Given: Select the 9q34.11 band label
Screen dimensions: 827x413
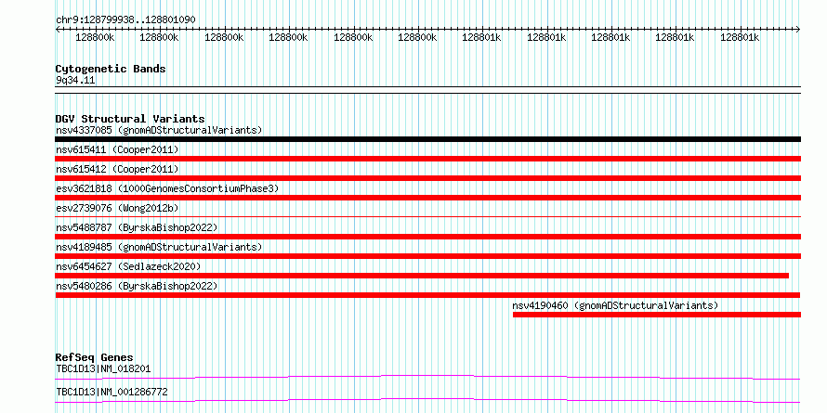Looking at the screenshot, I should point(75,81).
